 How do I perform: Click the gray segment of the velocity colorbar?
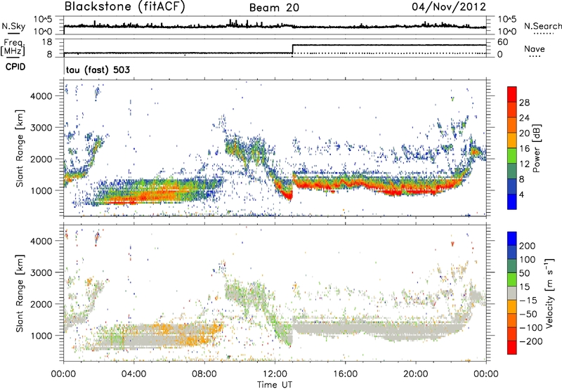[512, 293]
